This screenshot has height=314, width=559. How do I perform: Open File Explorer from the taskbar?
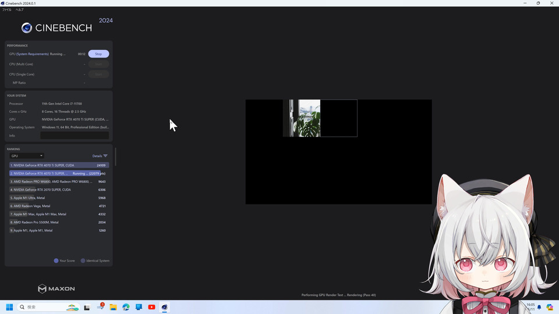pos(113,307)
